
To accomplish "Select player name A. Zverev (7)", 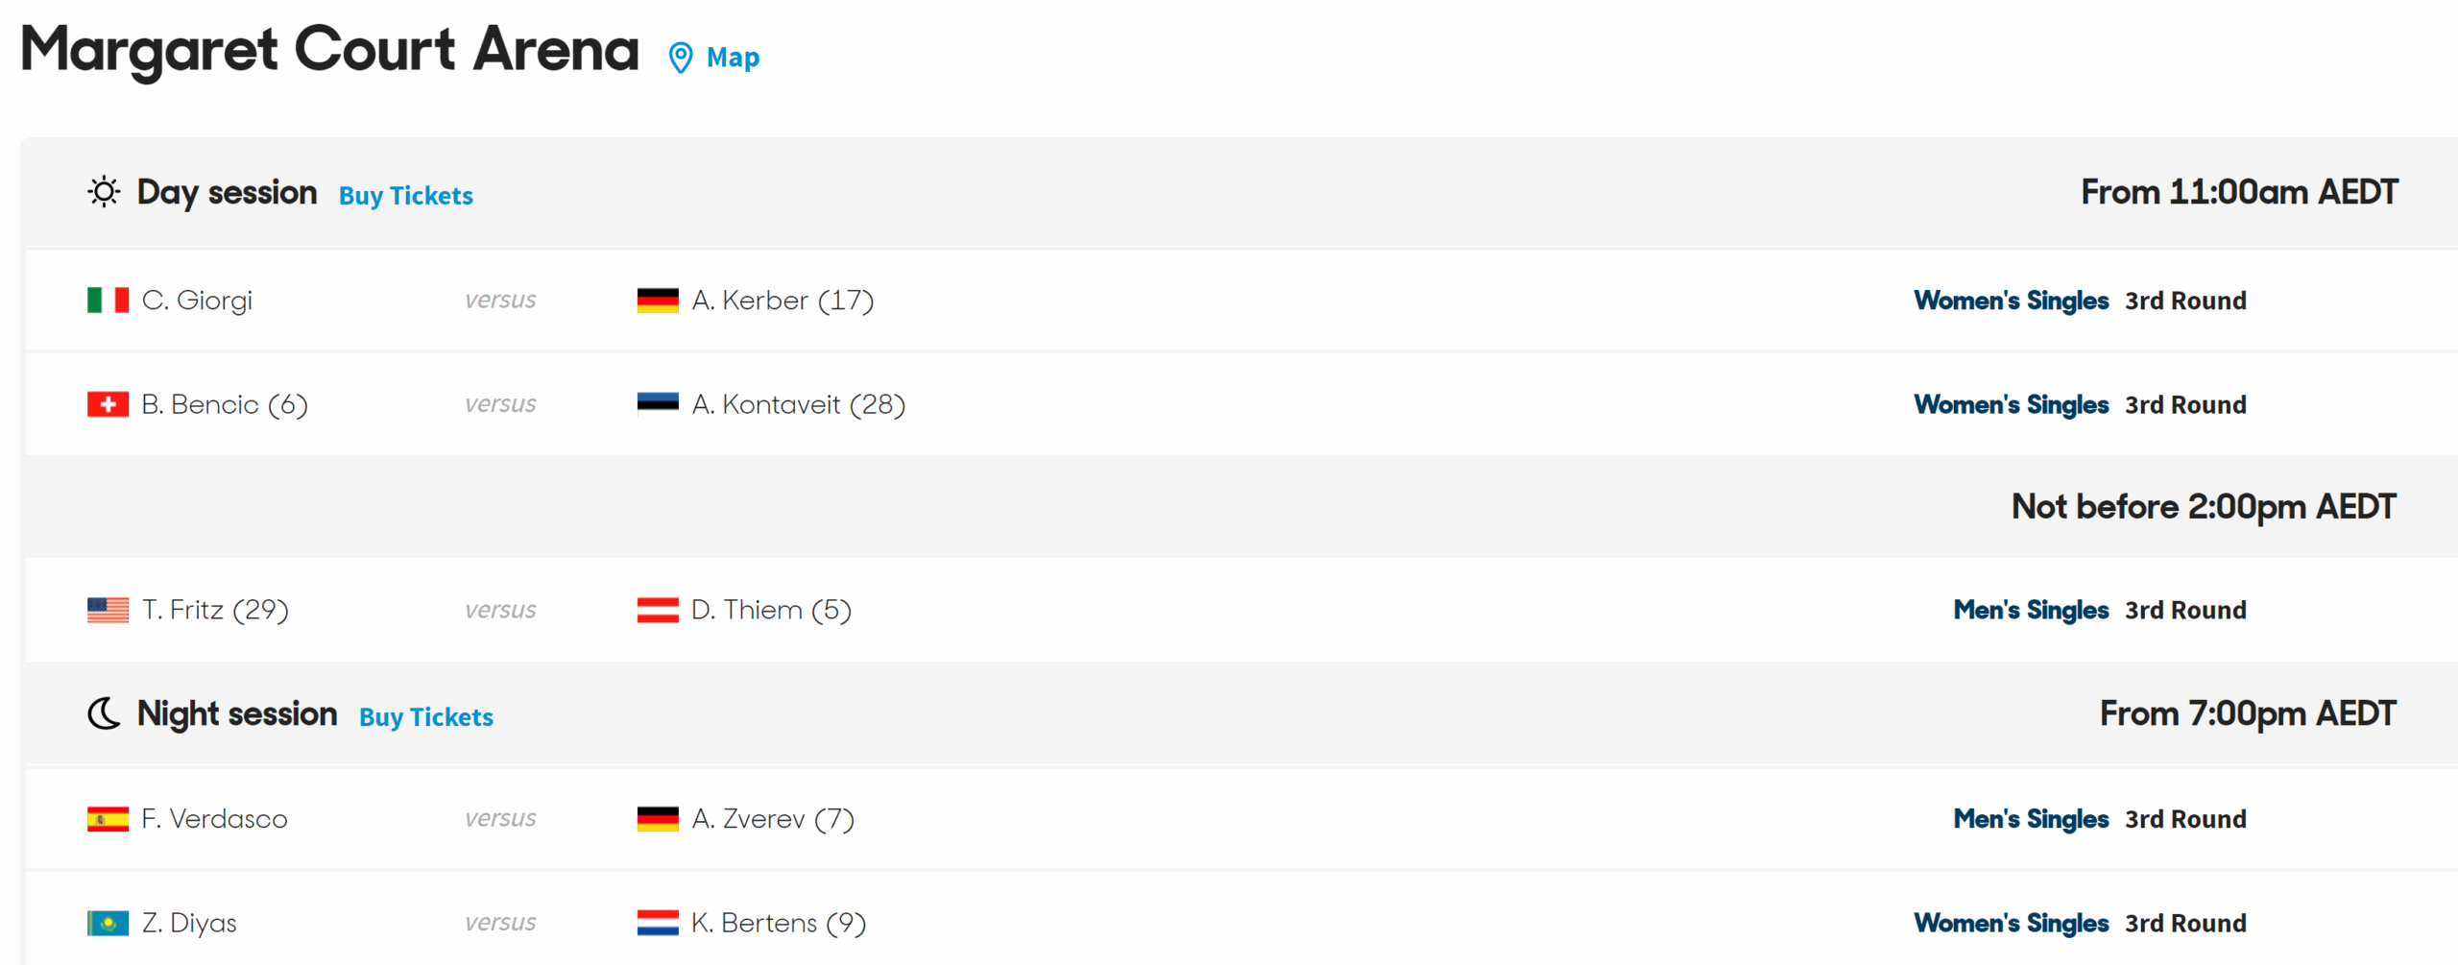I will pyautogui.click(x=773, y=819).
